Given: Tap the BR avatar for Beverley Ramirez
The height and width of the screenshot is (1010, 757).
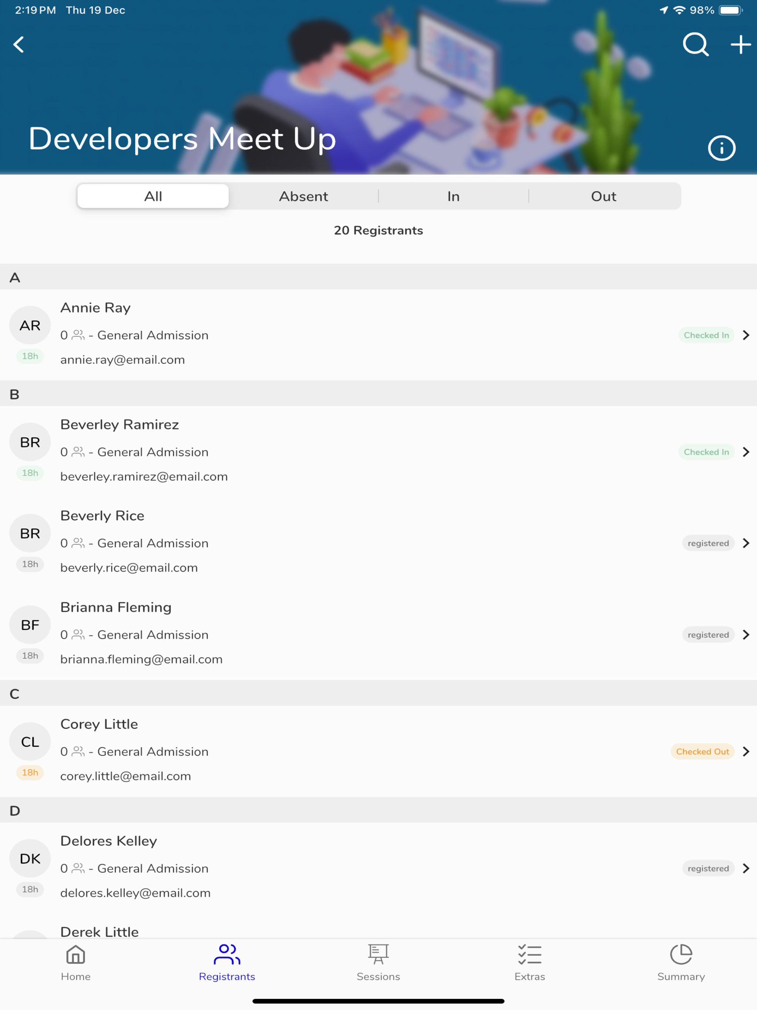Looking at the screenshot, I should [x=30, y=442].
